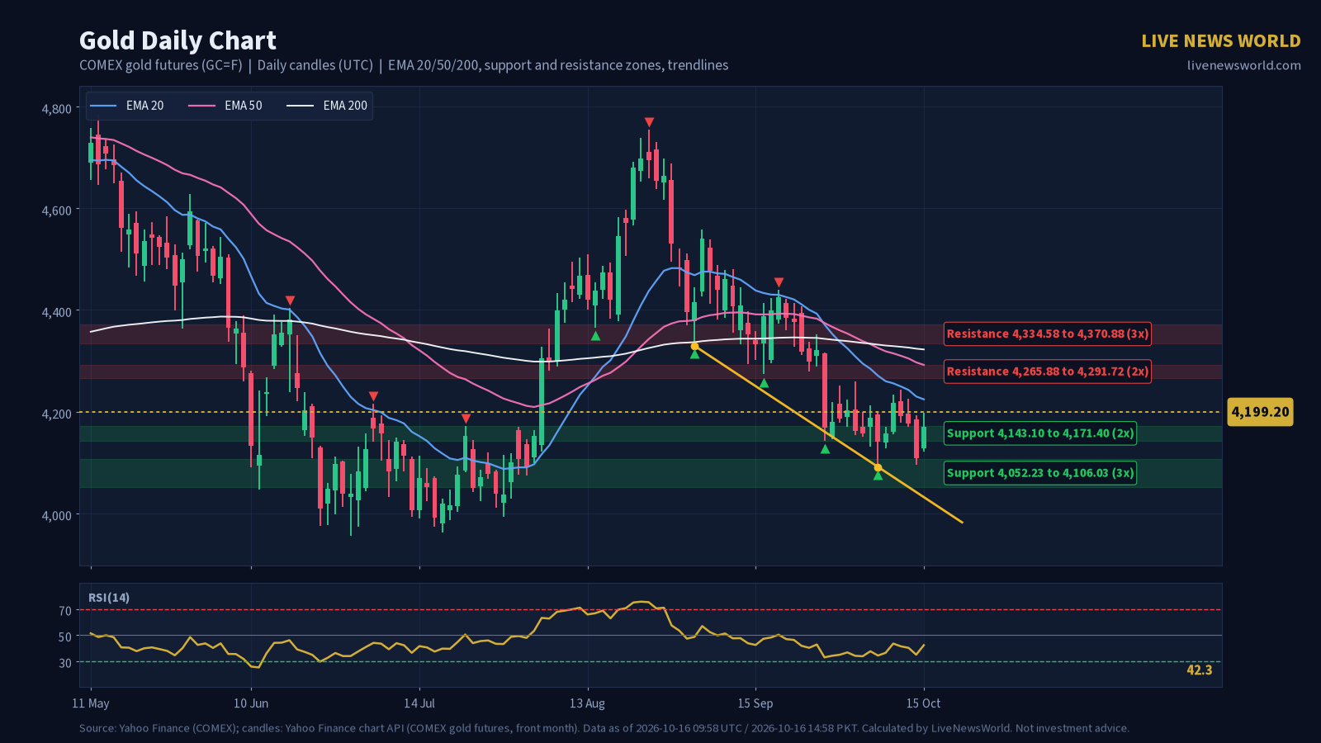Screen dimensions: 1321x743
Task: Click the pink EMA 50 legend line swatch
Action: [201, 106]
